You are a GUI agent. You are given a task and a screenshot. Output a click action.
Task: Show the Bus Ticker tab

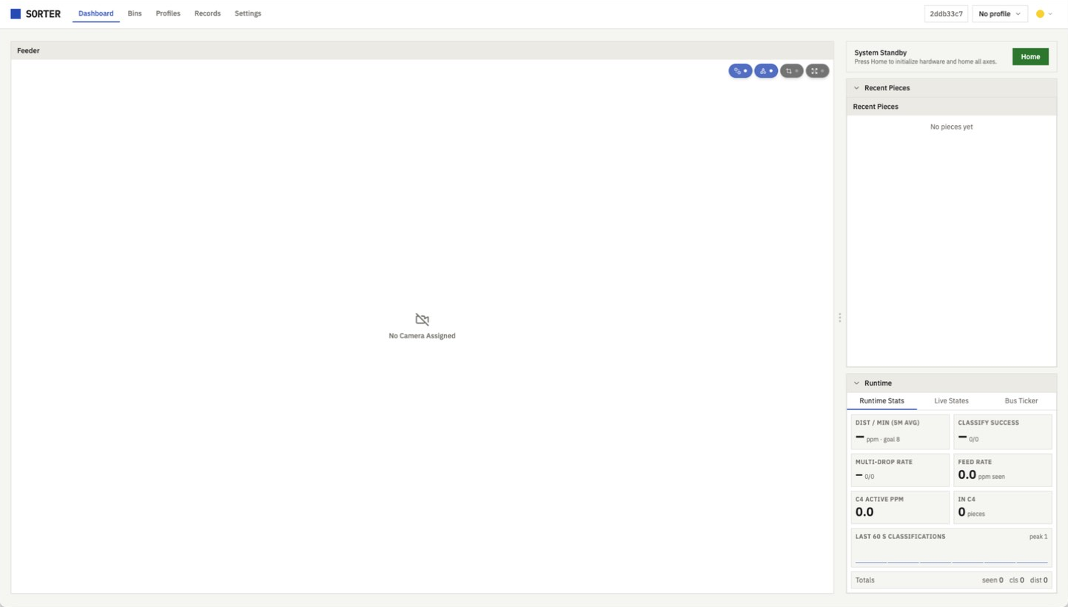click(x=1021, y=400)
